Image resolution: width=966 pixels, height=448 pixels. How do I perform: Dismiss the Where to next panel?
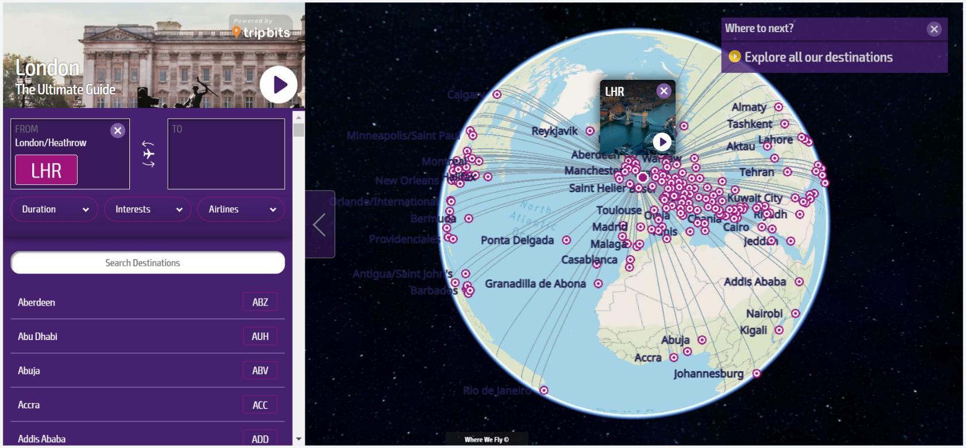click(934, 29)
